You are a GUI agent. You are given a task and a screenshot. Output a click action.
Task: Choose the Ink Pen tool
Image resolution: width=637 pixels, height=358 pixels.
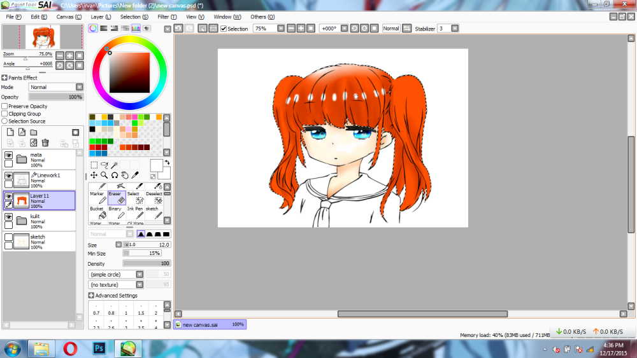pyautogui.click(x=135, y=213)
